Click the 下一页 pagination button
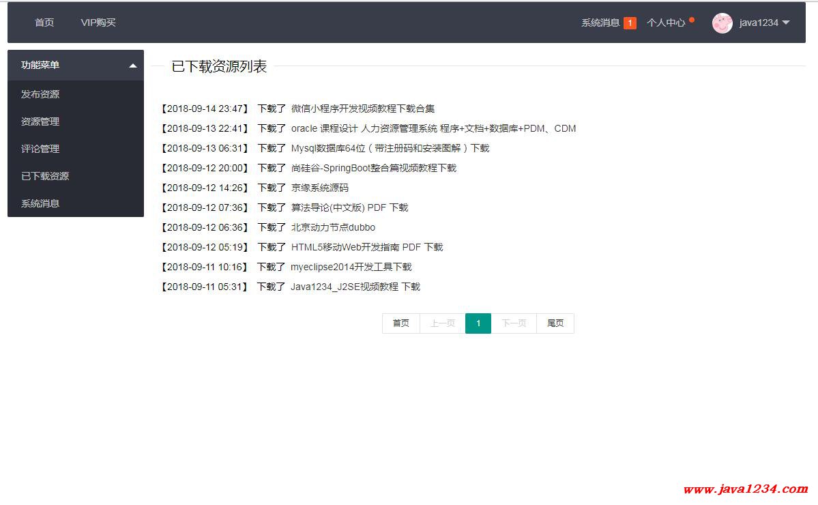The image size is (818, 505). 514,323
